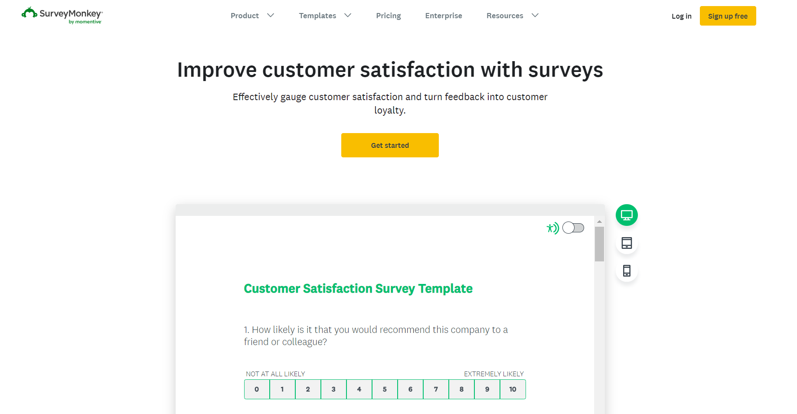The width and height of the screenshot is (797, 414).
Task: Select the desktop preview icon
Action: click(x=626, y=215)
